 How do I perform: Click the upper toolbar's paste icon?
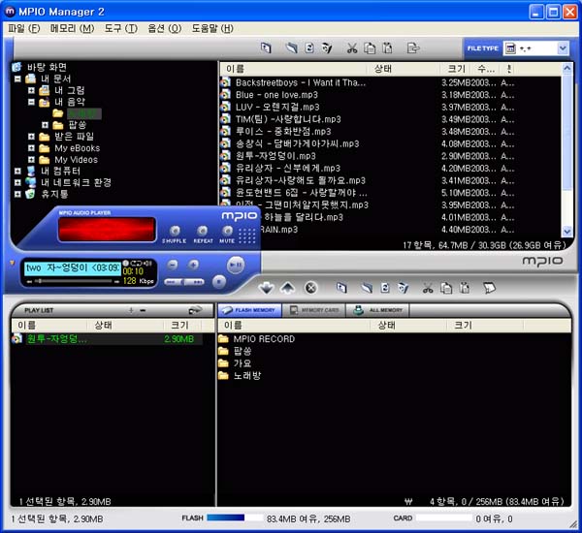point(387,47)
